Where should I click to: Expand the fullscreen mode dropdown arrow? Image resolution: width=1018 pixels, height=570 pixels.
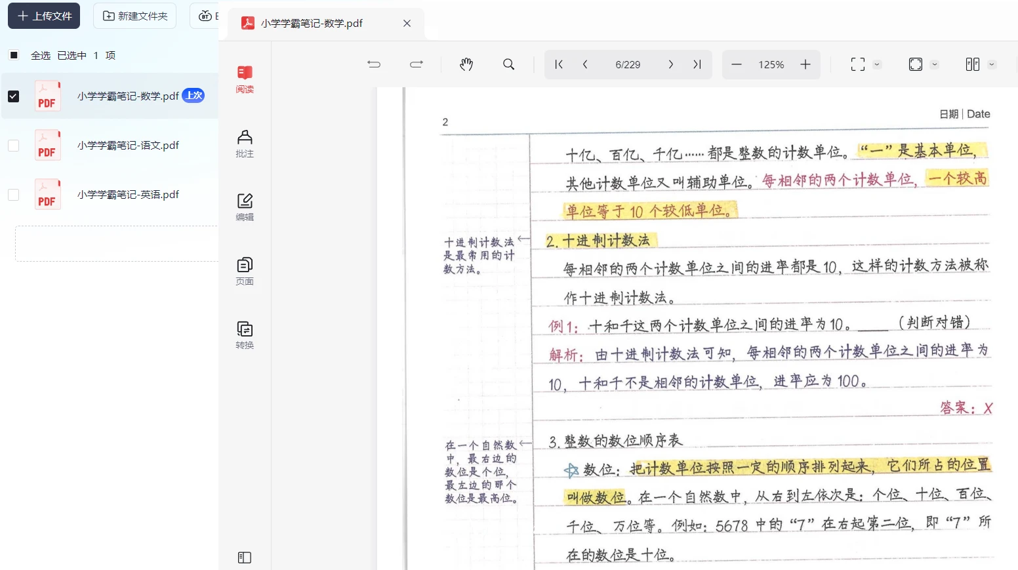(877, 64)
